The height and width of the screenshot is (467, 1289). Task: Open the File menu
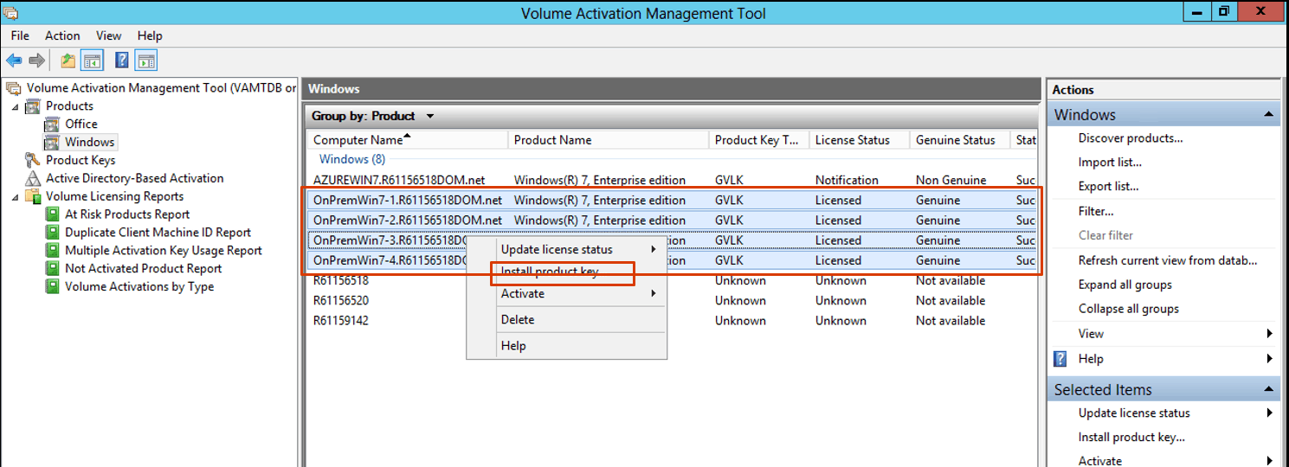tap(20, 35)
